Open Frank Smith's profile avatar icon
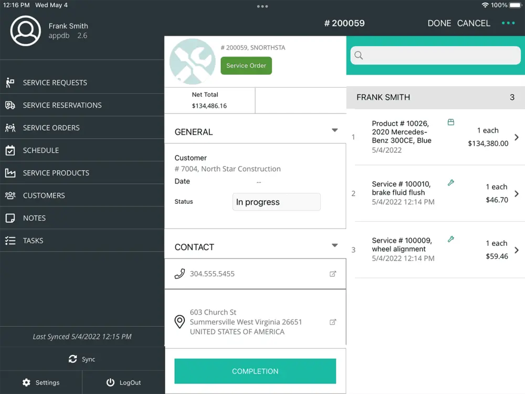The height and width of the screenshot is (394, 525). pos(25,30)
